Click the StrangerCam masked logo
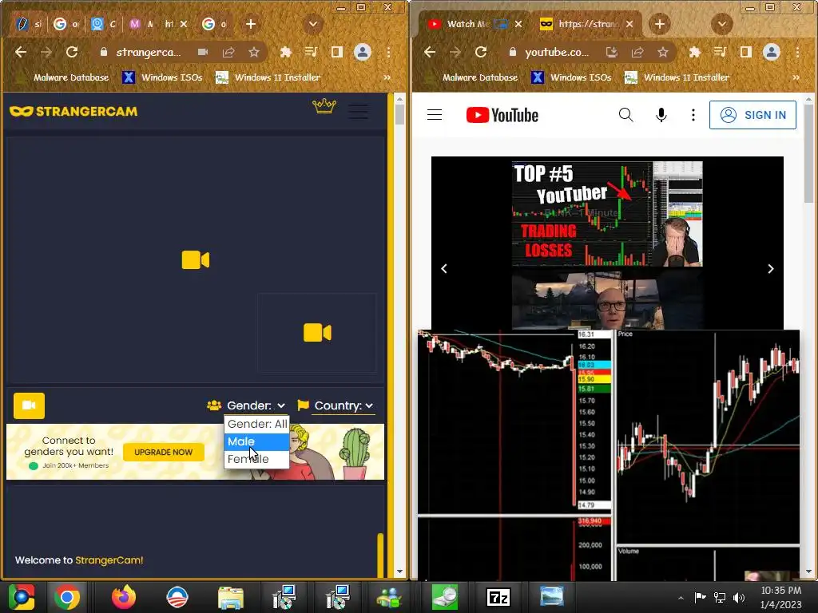This screenshot has height=613, width=818. (x=73, y=111)
